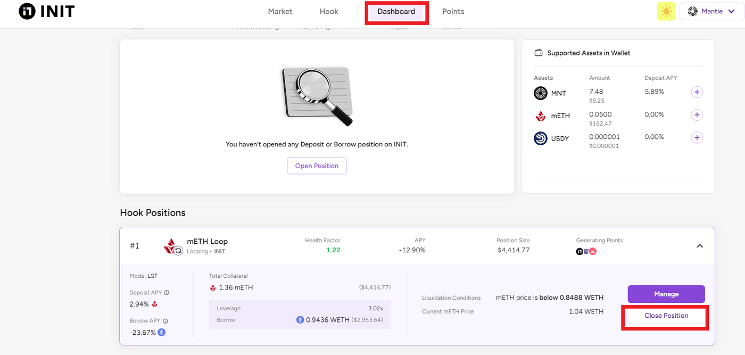Click the USDY amount 0.000001
Image resolution: width=745 pixels, height=355 pixels.
[605, 137]
